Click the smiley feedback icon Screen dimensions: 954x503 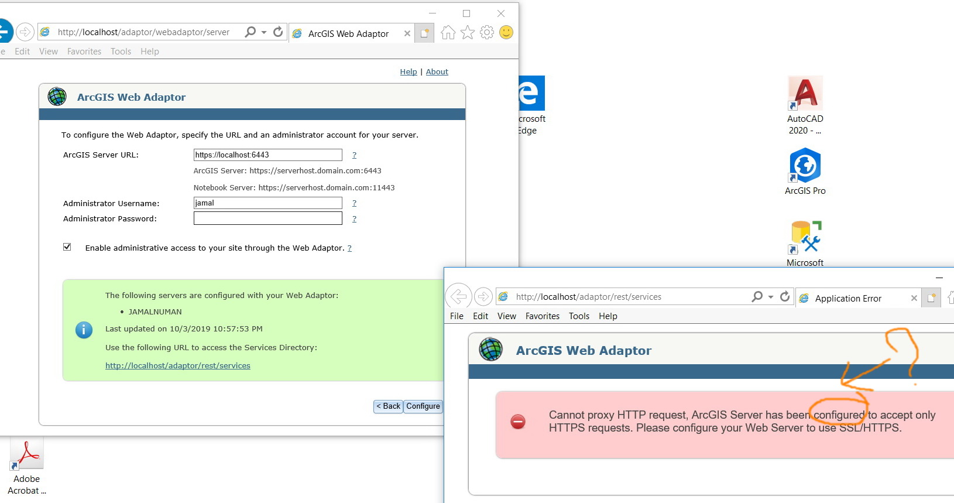pyautogui.click(x=506, y=32)
